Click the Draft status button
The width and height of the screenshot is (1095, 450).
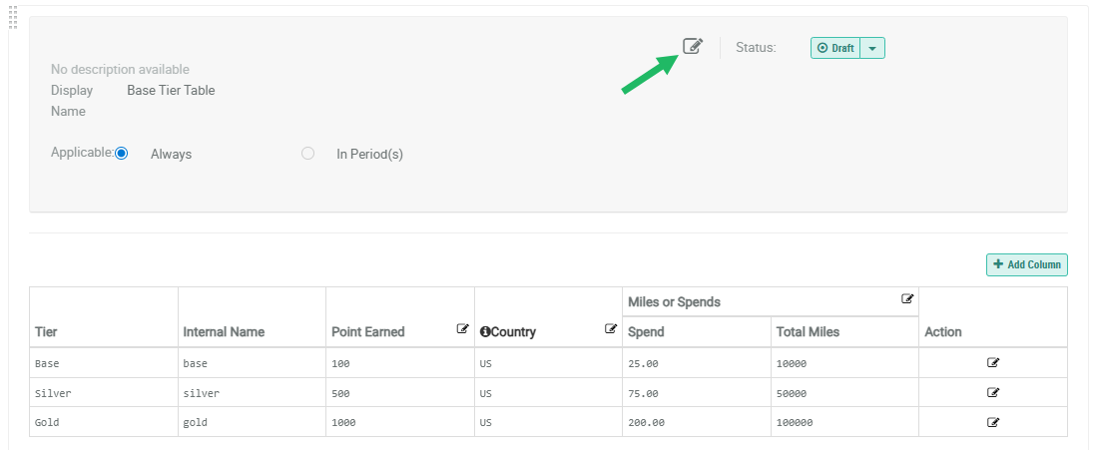(835, 48)
